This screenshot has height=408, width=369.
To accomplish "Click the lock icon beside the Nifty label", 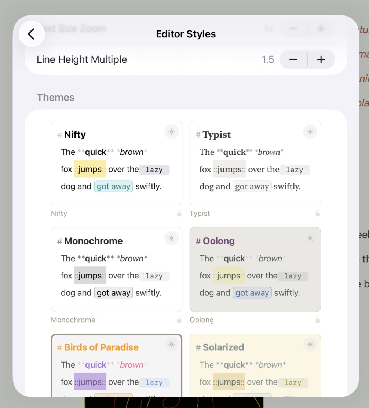I will click(179, 213).
